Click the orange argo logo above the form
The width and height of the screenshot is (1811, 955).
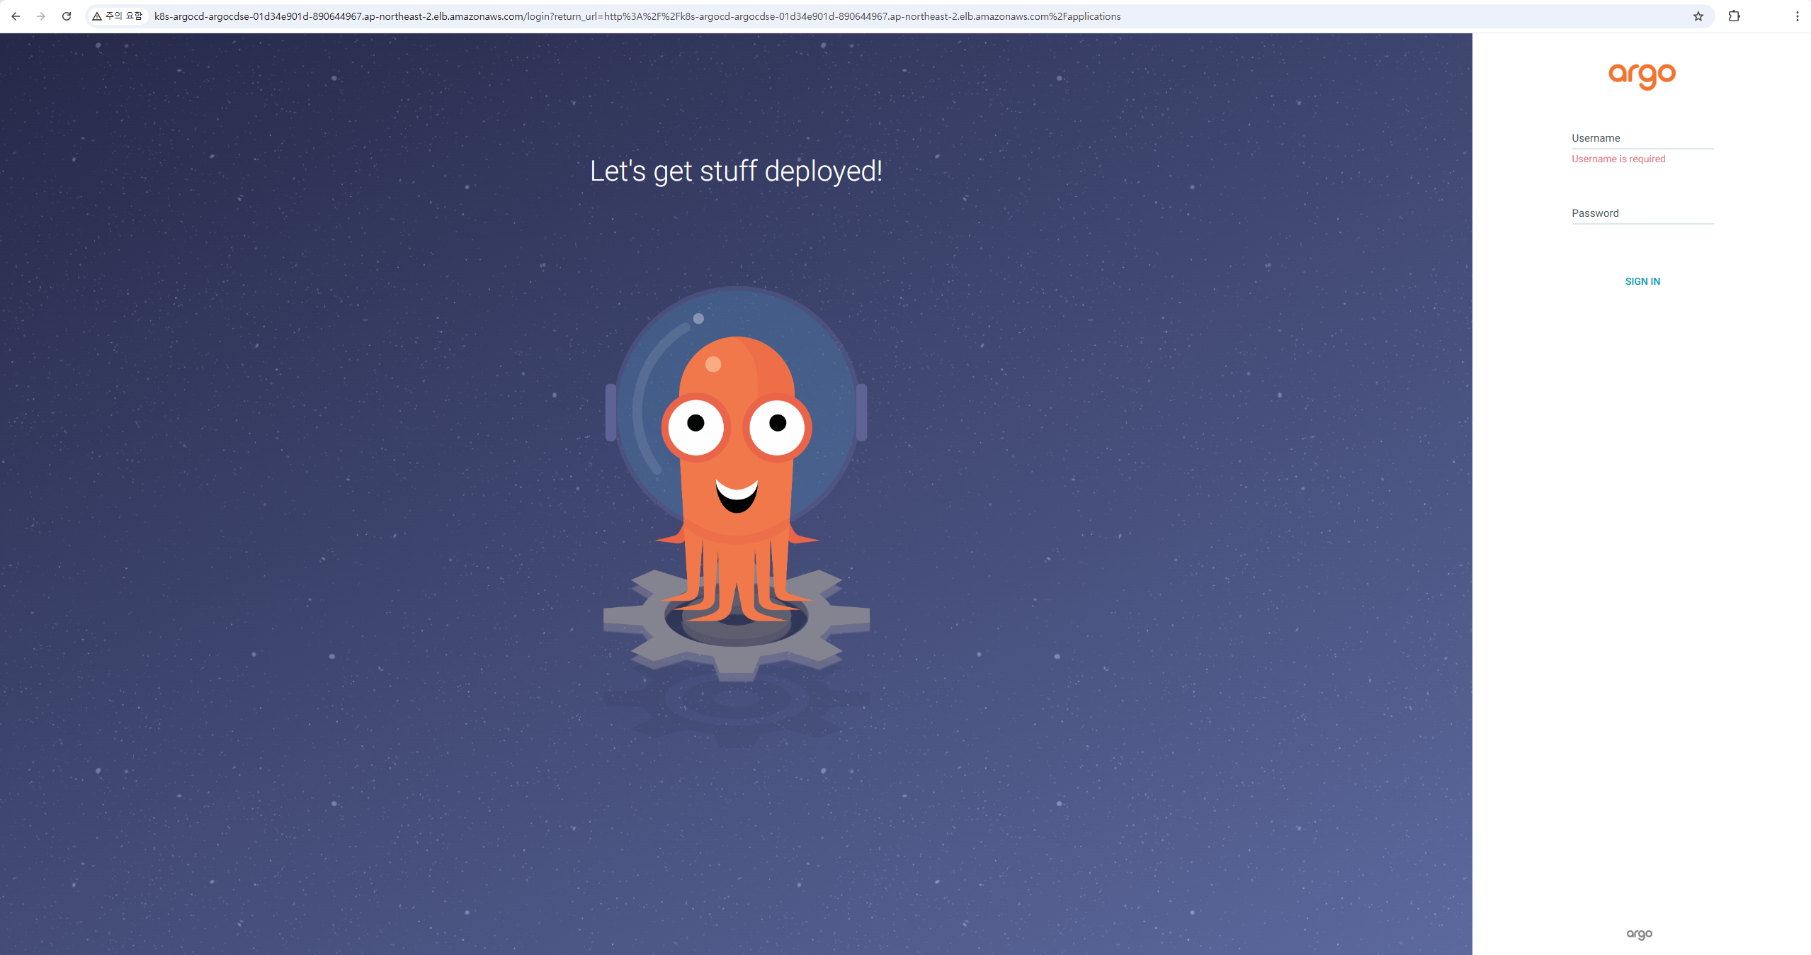click(1642, 75)
